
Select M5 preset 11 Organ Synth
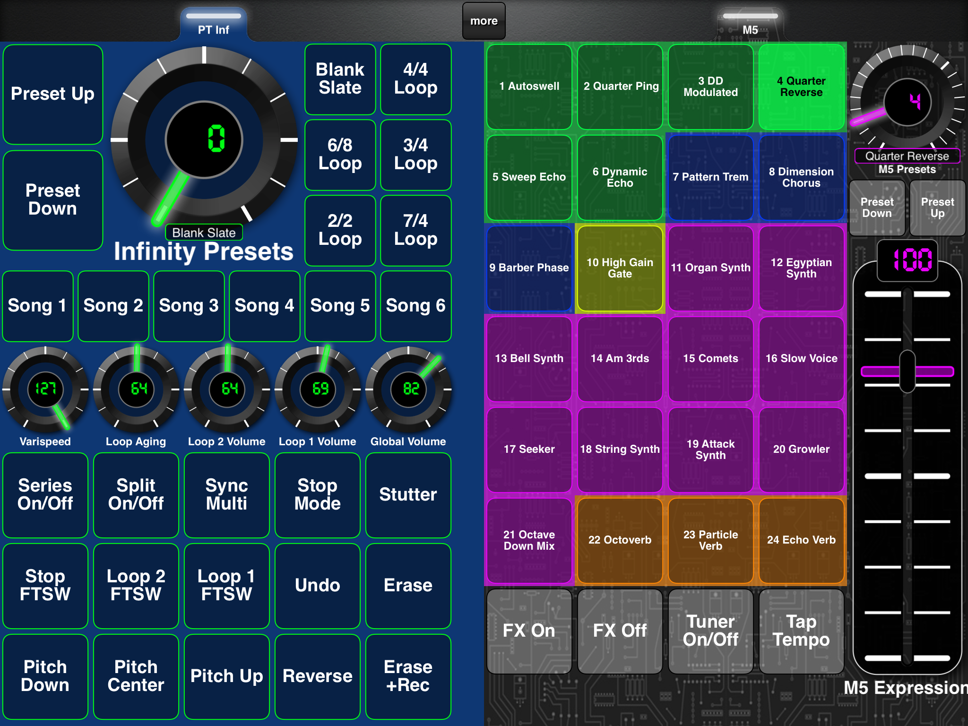point(711,268)
